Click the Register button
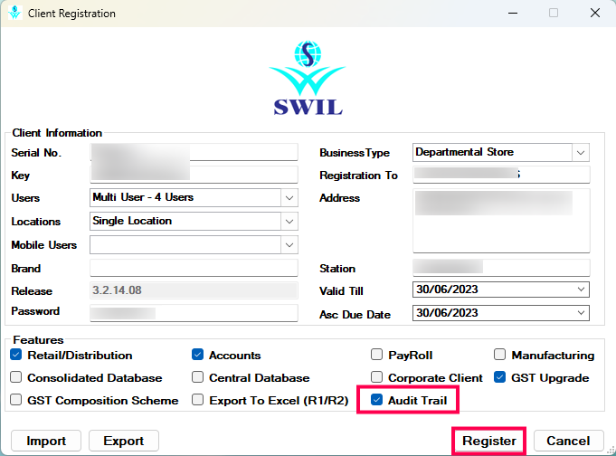Viewport: 616px width, 456px height. click(x=489, y=441)
